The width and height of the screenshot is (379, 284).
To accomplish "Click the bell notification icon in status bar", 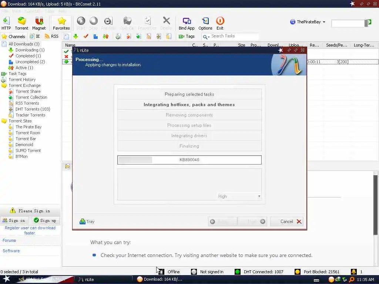I will click(x=353, y=272).
